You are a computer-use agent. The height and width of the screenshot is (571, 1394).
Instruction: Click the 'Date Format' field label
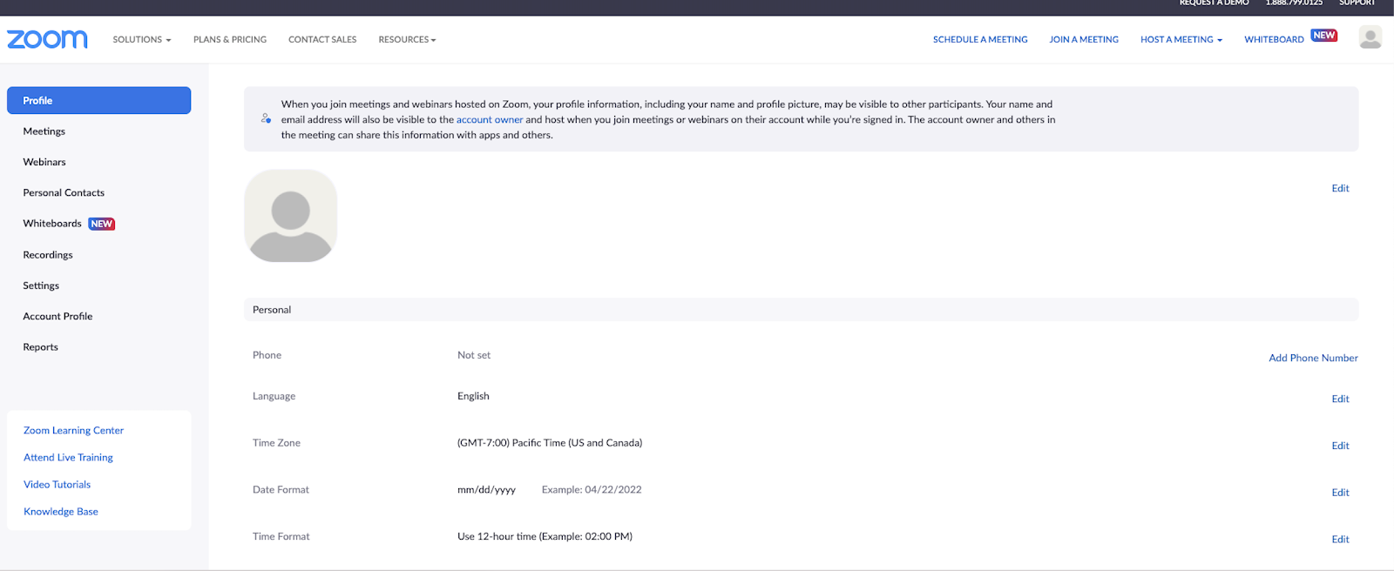pos(281,490)
